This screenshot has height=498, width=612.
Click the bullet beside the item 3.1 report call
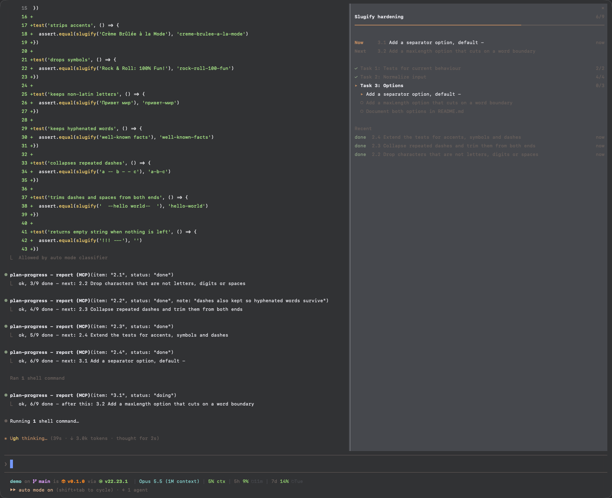[x=6, y=395]
